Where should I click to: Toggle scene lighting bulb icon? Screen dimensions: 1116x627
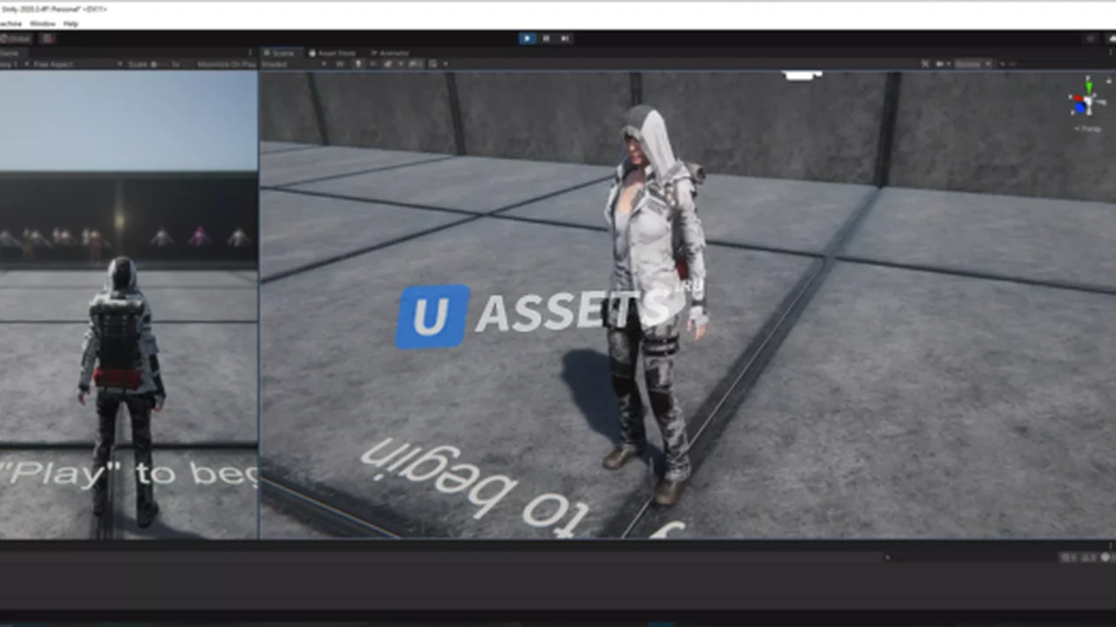click(357, 64)
